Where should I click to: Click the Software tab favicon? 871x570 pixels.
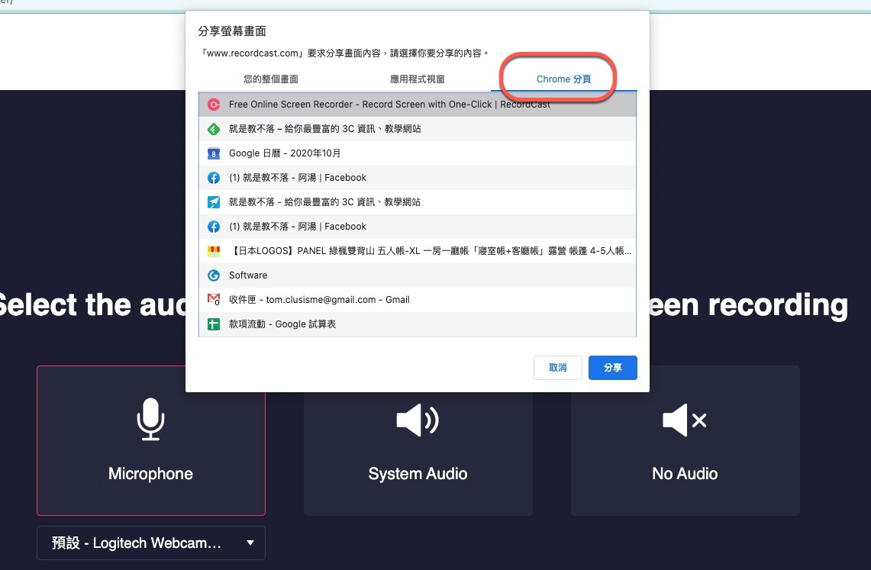pyautogui.click(x=214, y=275)
